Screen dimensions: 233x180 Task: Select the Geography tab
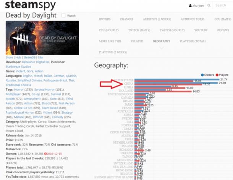[161, 41]
